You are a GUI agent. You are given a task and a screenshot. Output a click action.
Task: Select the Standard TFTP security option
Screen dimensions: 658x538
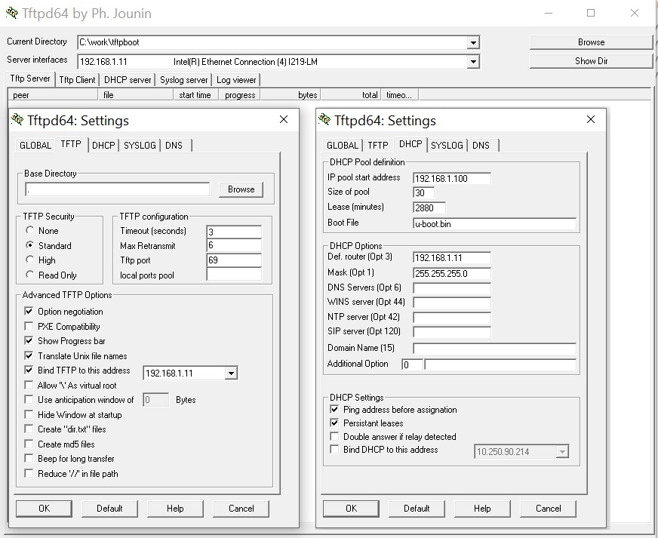click(29, 245)
